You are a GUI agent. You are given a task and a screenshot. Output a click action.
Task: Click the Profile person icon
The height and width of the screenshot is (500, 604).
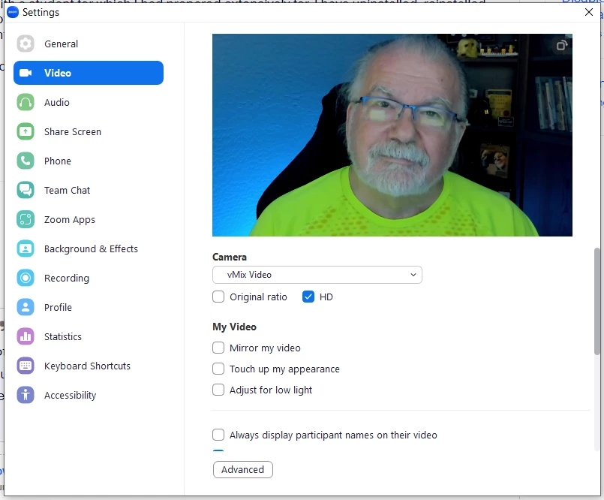coord(26,307)
